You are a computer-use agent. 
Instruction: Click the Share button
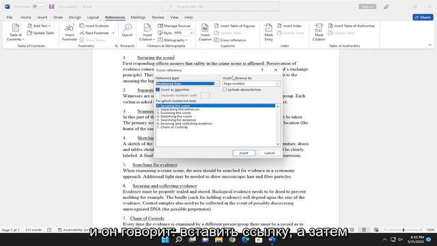pyautogui.click(x=423, y=17)
